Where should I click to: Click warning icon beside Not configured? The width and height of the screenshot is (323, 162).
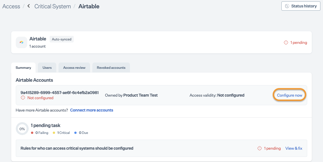[23, 97]
